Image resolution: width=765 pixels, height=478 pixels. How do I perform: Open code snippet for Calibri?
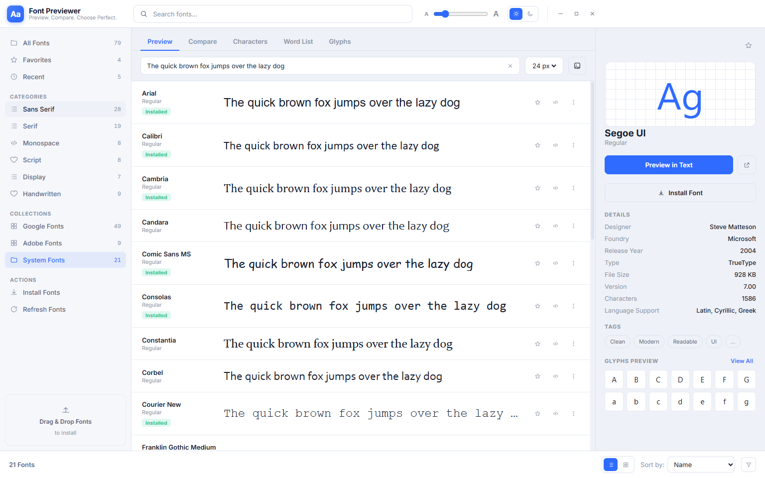click(555, 145)
